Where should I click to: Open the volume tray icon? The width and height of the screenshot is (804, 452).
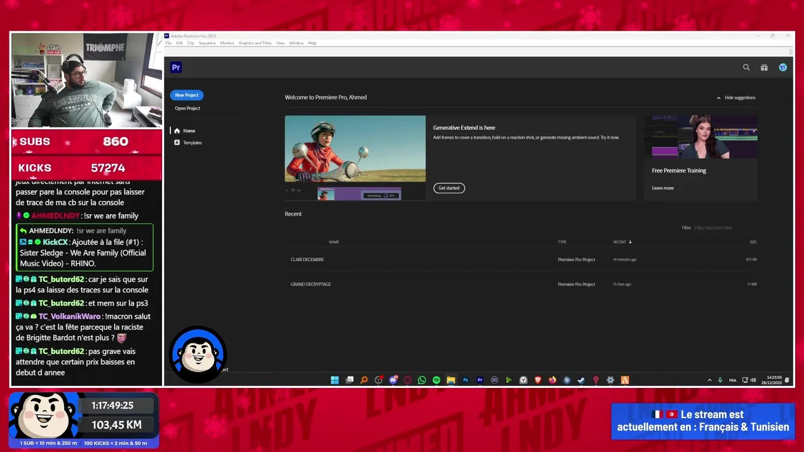click(x=753, y=380)
